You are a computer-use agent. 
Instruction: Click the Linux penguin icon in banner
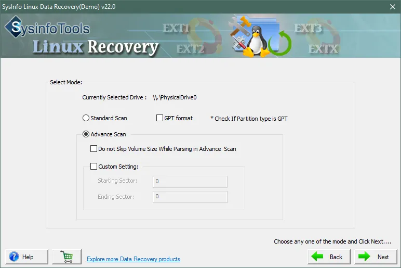256,41
